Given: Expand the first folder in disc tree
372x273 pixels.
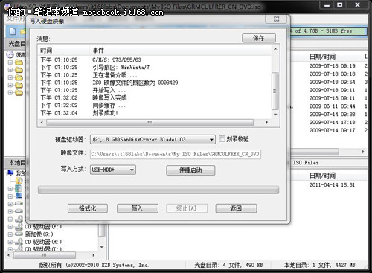Looking at the screenshot, I should pyautogui.click(x=10, y=62).
